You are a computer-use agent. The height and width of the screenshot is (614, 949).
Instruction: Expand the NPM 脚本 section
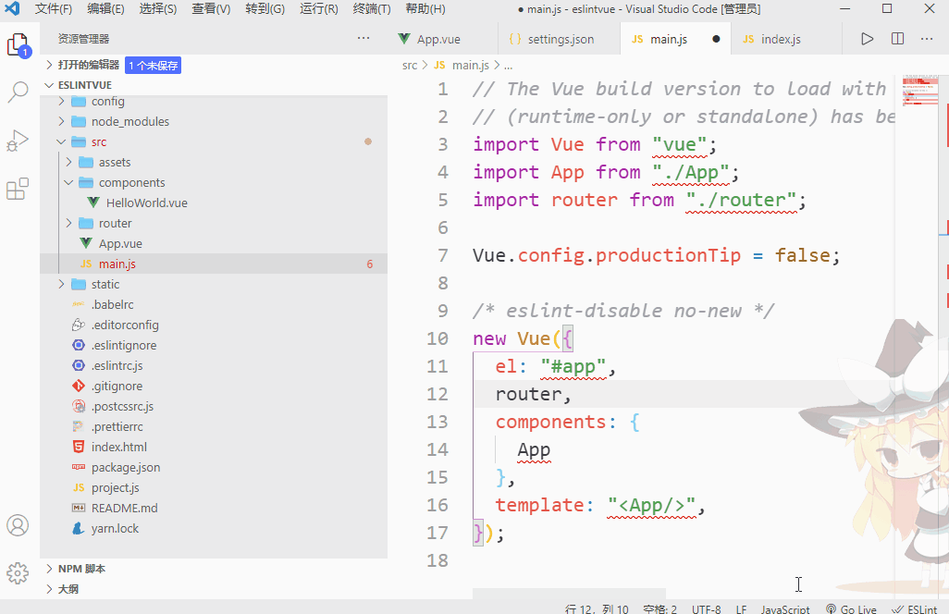(75, 569)
